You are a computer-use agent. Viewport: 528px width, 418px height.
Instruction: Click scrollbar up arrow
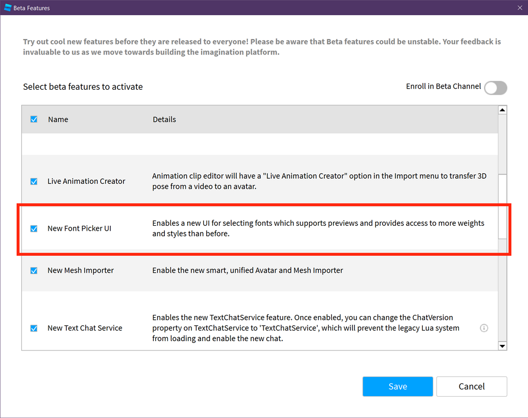[502, 110]
